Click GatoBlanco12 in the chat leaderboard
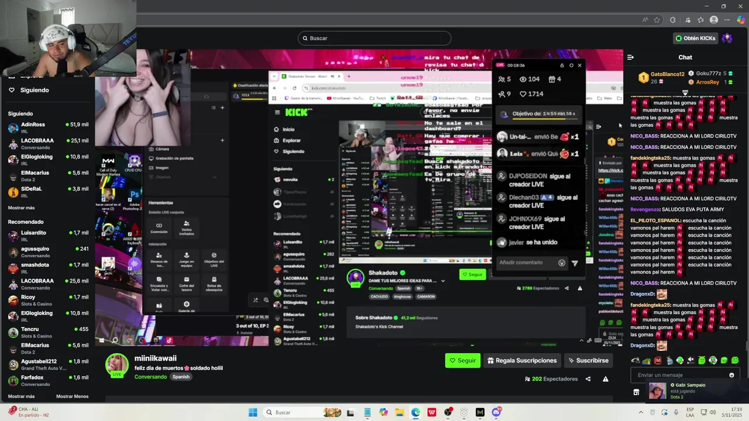Viewport: 749px width, 421px height. (667, 74)
